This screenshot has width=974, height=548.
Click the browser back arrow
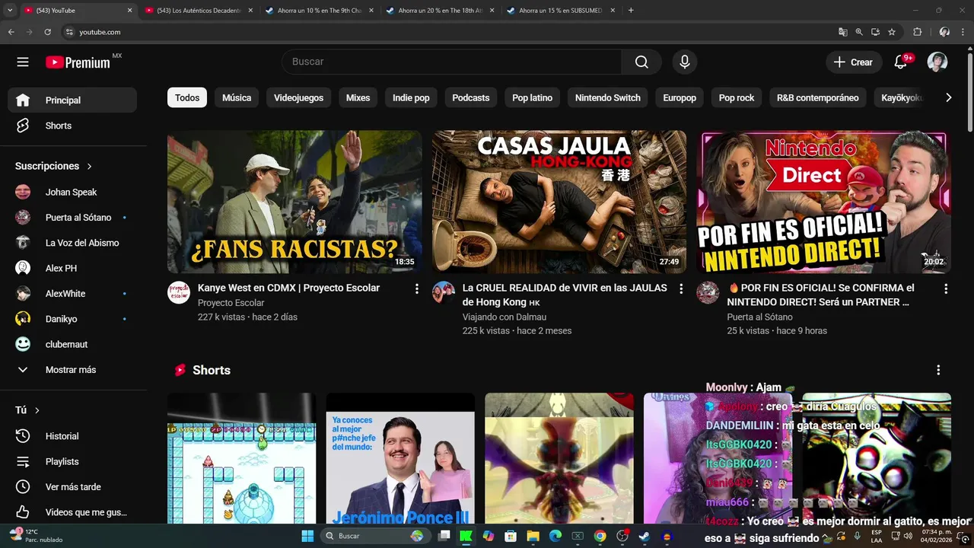tap(11, 32)
